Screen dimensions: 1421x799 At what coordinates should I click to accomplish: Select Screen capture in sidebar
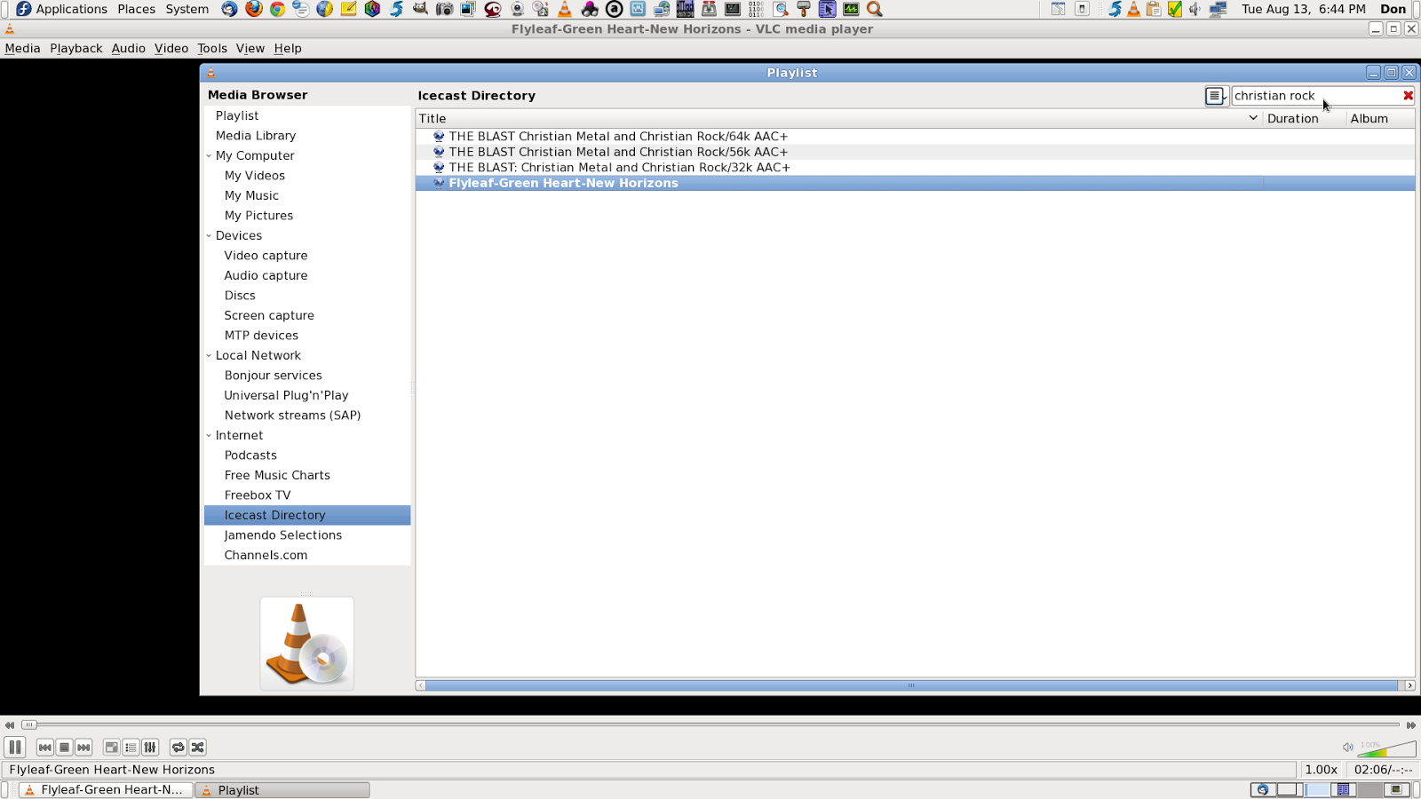click(x=269, y=316)
